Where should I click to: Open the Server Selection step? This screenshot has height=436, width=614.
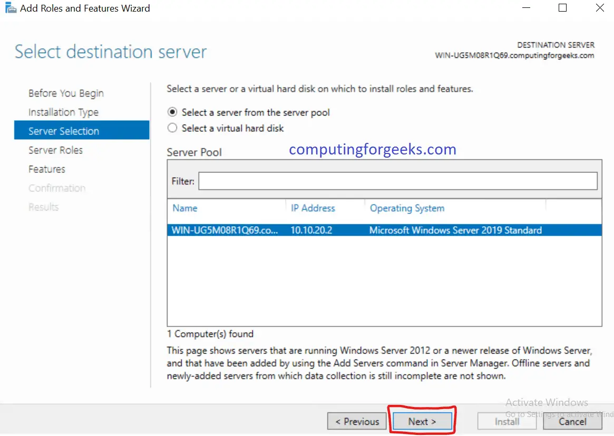64,131
